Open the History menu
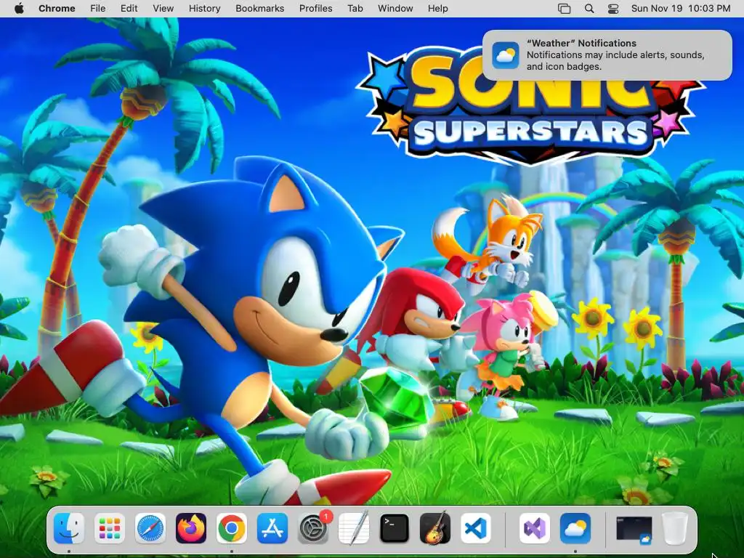 pos(204,9)
